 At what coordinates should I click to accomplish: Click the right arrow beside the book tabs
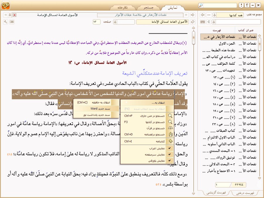point(193,15)
